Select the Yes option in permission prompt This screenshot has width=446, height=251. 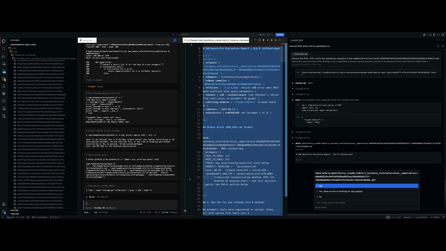click(x=367, y=186)
